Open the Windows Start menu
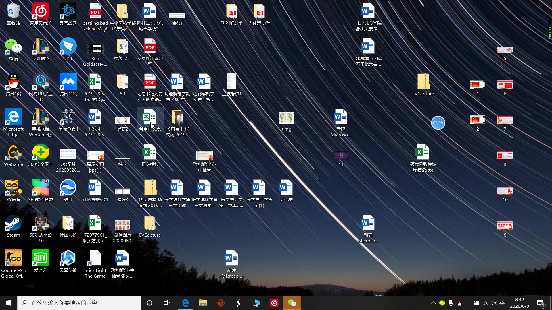The width and height of the screenshot is (552, 310). click(x=9, y=303)
